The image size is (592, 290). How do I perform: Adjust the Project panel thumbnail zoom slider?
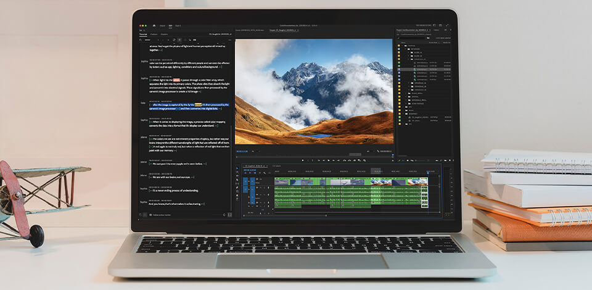[420, 160]
